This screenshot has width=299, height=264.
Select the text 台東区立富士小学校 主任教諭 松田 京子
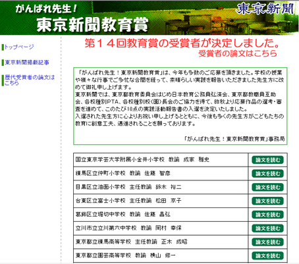tap(128, 201)
